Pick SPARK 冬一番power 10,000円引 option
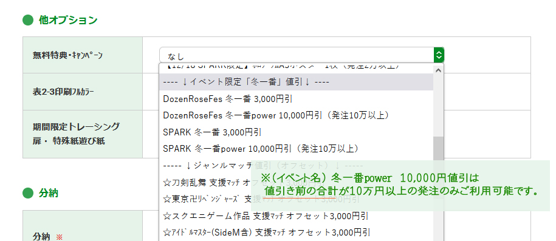 tap(296, 148)
